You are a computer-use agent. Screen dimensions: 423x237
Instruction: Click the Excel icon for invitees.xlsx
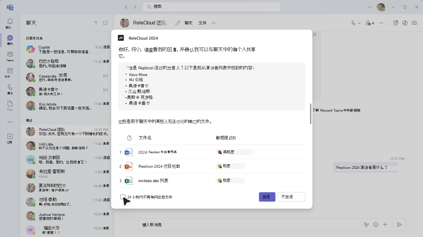pos(129,181)
